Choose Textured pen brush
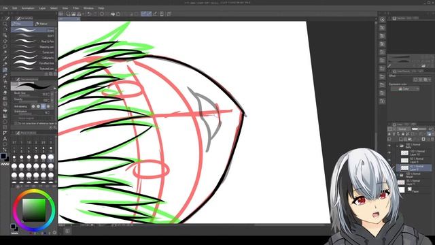 [33, 69]
